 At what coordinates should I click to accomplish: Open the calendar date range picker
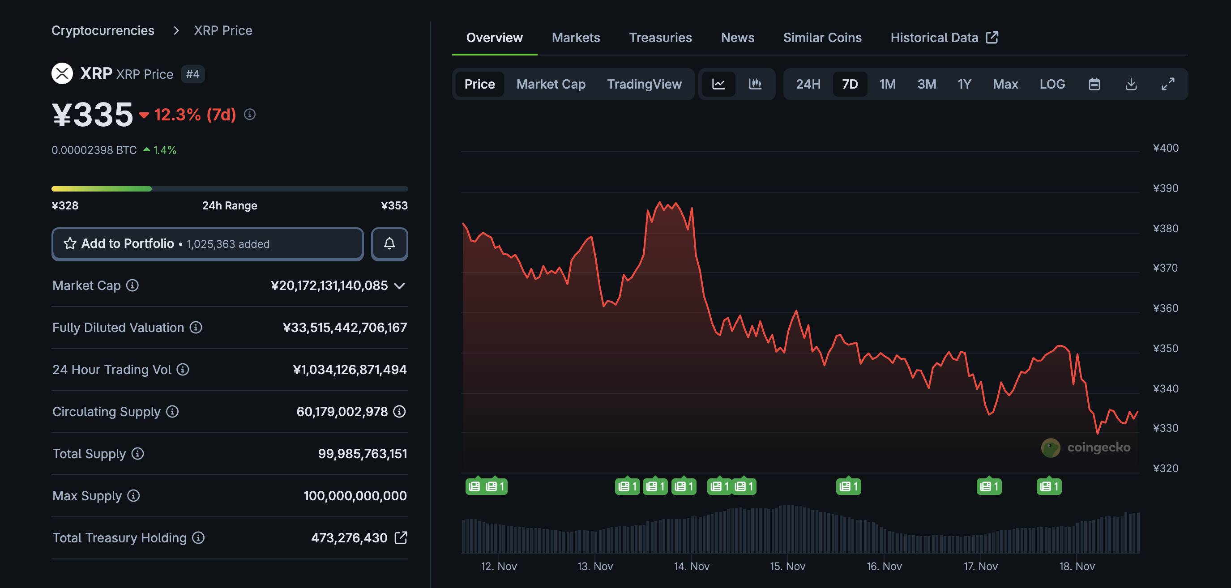(1094, 84)
